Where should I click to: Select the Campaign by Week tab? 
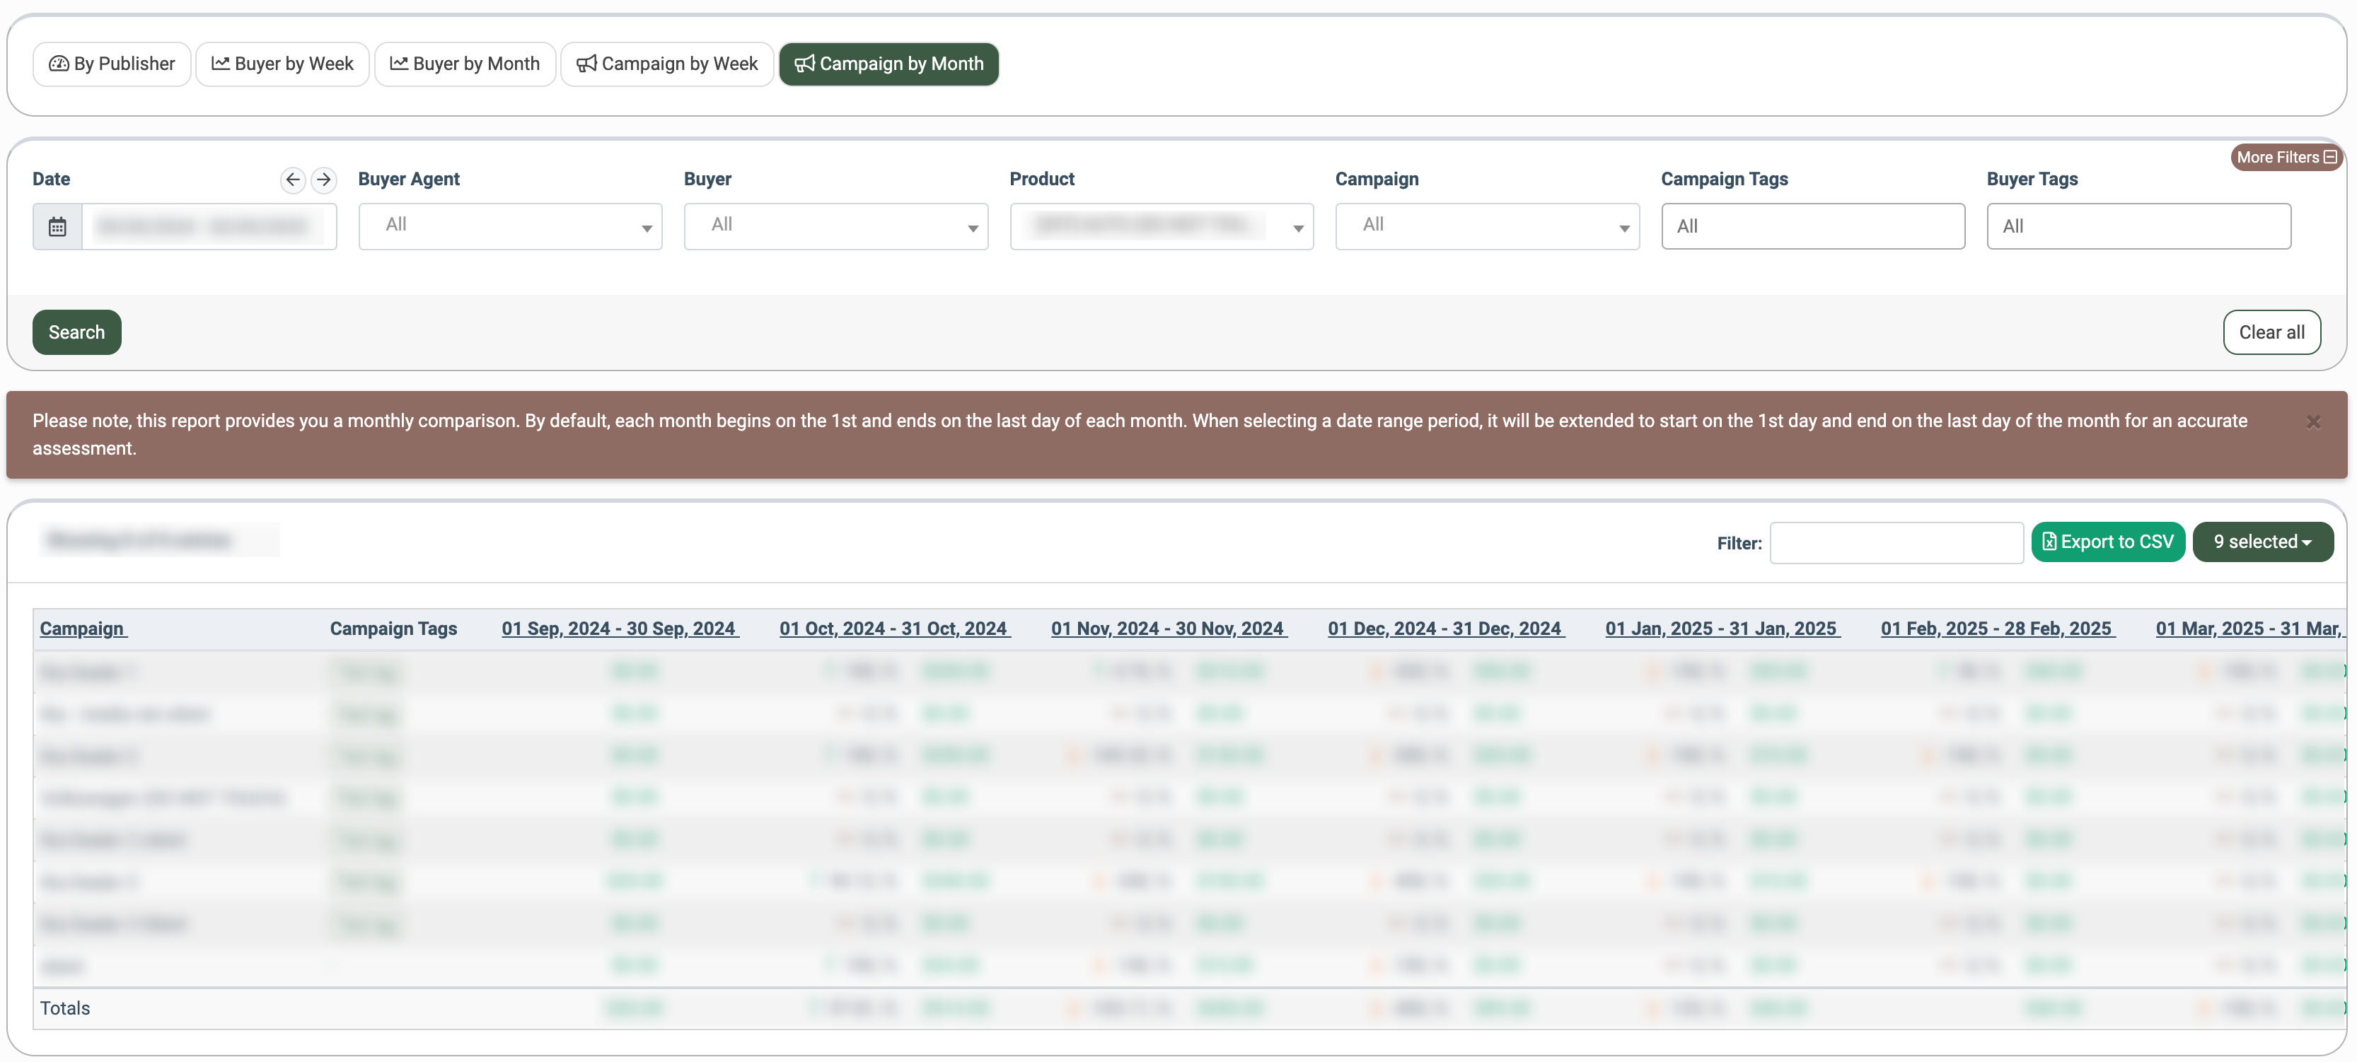(667, 64)
